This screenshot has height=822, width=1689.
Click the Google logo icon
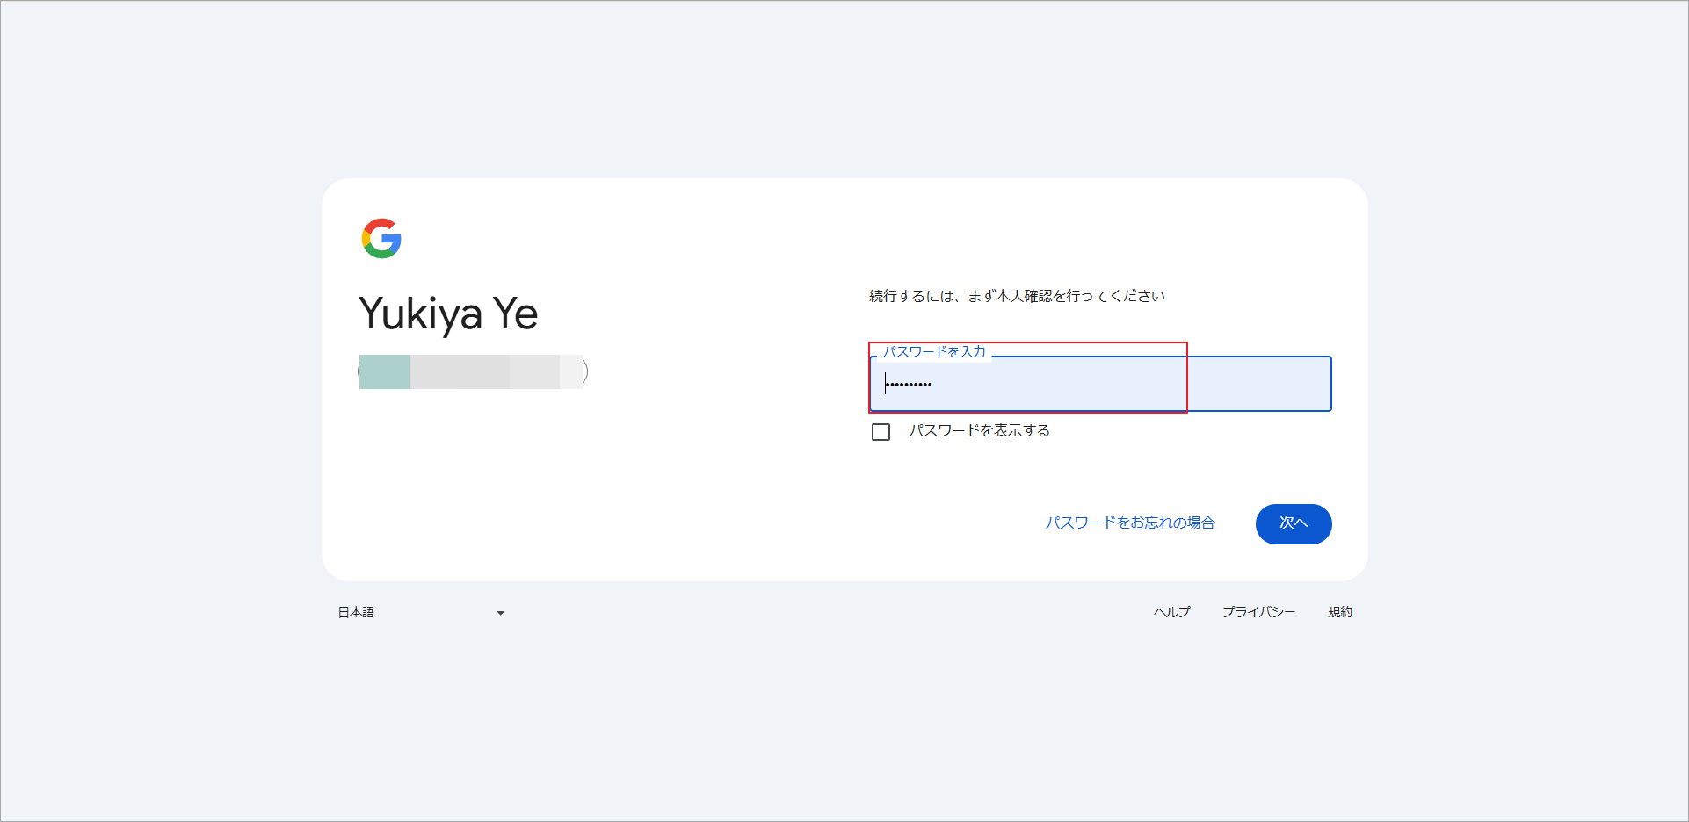[x=381, y=239]
